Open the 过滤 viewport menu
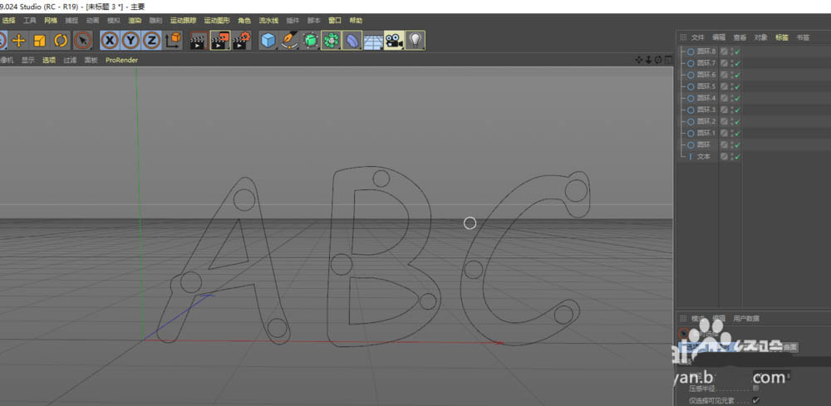Viewport: 831px width, 406px height. click(x=71, y=61)
